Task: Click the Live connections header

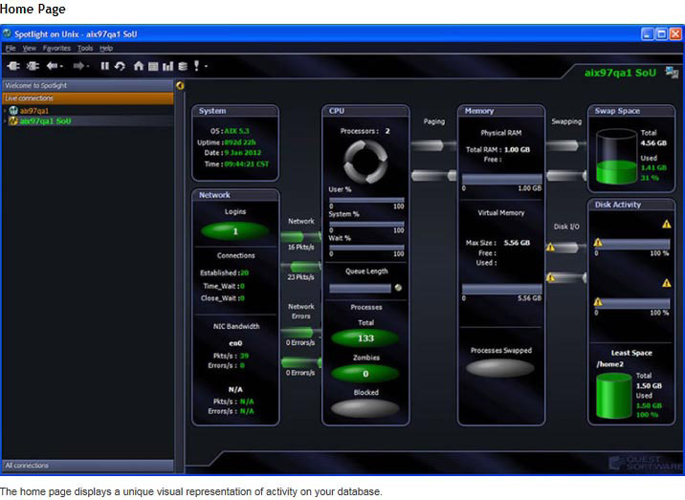Action: click(x=86, y=98)
